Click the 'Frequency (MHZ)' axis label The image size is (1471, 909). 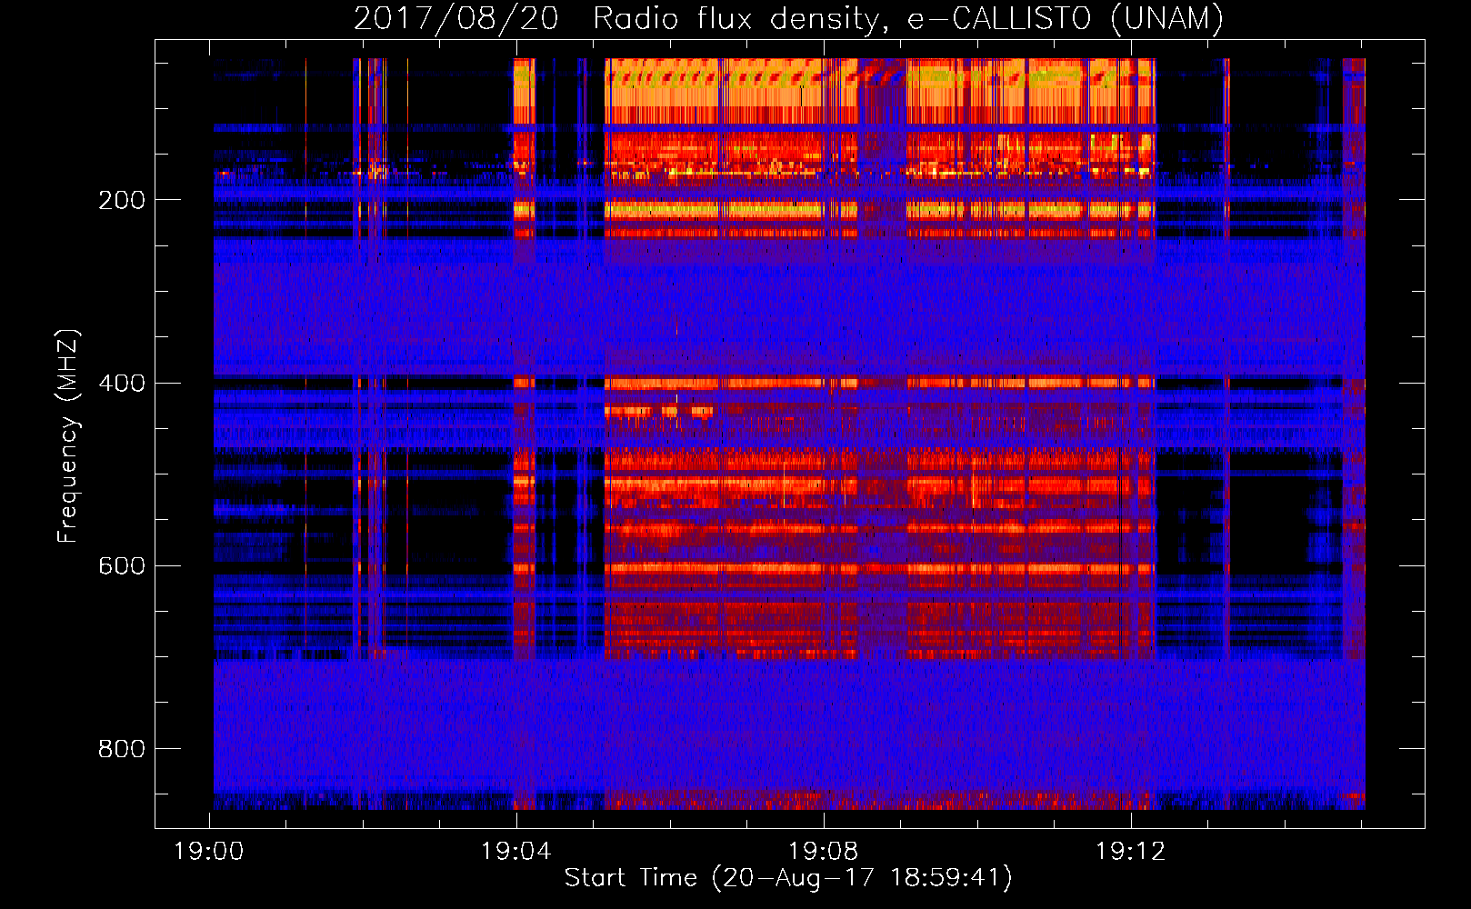68,435
